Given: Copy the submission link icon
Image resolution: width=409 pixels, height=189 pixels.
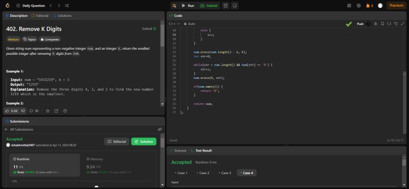Looking at the screenshot, I should [x=160, y=130].
